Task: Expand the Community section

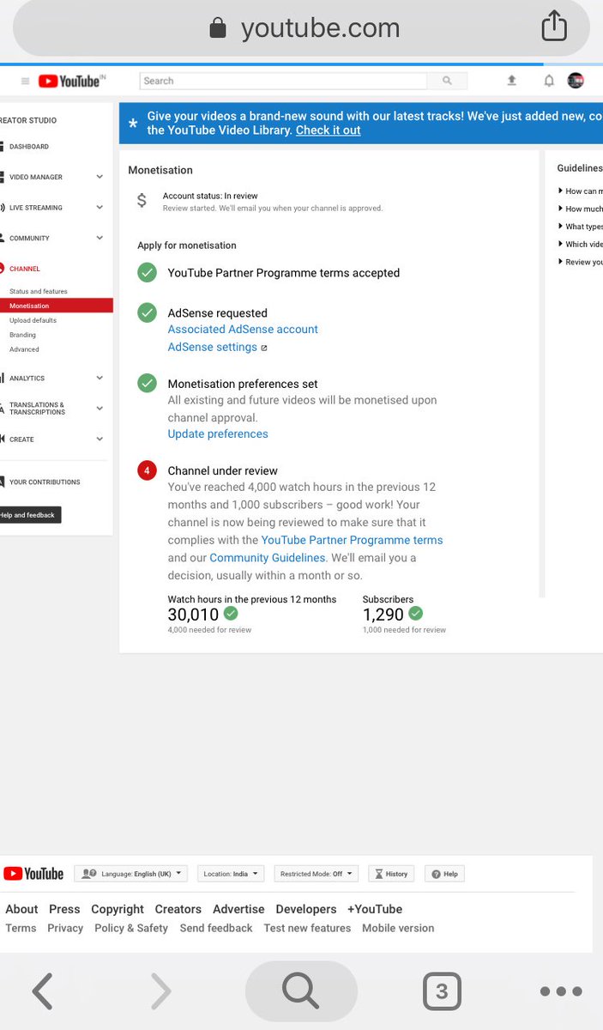Action: 99,238
